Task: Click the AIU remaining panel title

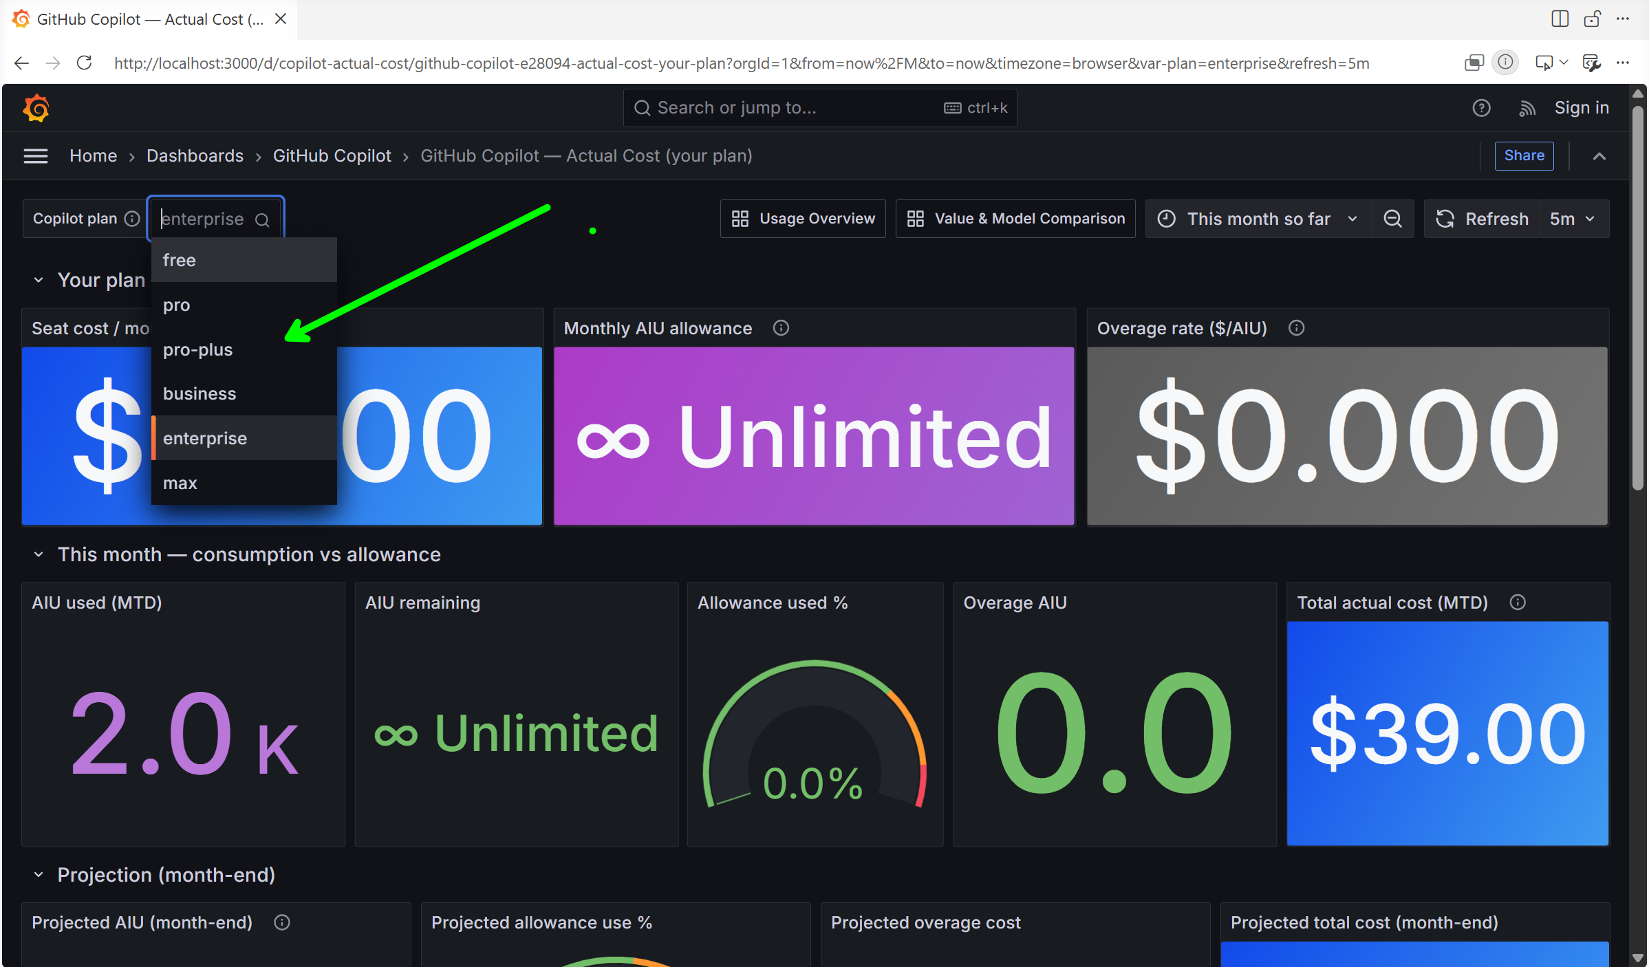Action: pyautogui.click(x=422, y=602)
